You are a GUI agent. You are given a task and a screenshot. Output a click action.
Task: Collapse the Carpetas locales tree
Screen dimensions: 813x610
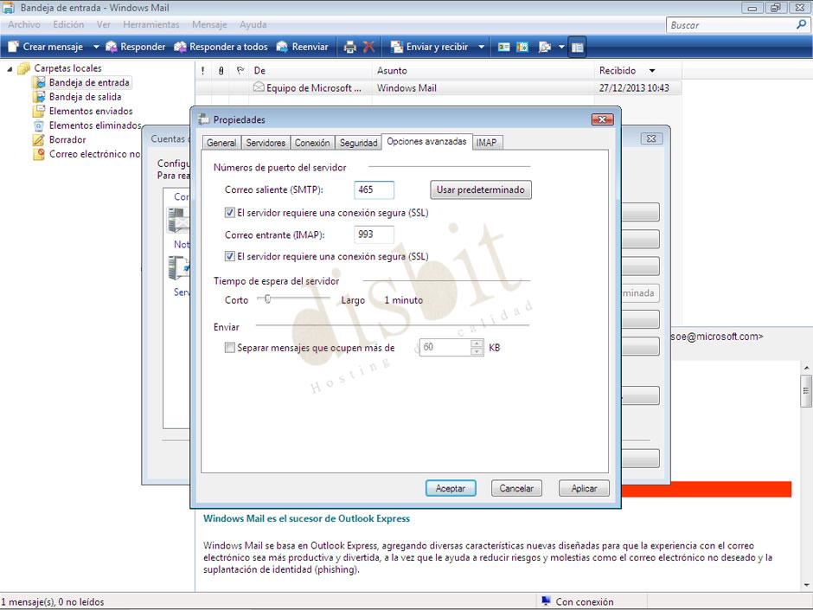click(10, 68)
